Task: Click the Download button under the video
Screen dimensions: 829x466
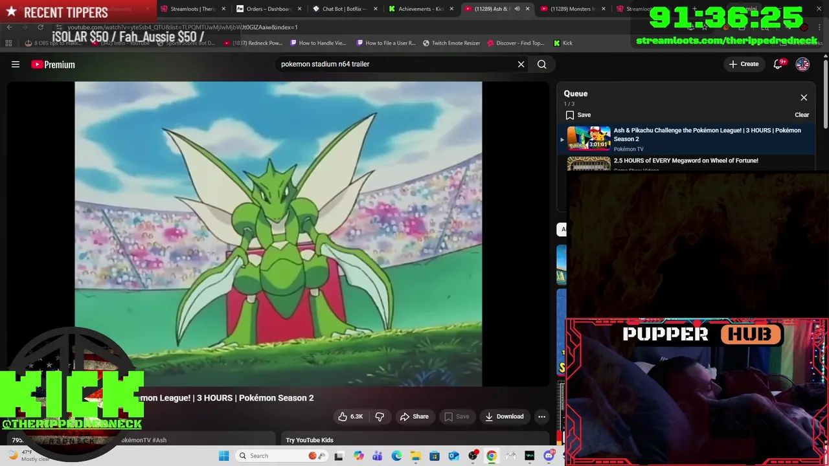Action: (505, 416)
